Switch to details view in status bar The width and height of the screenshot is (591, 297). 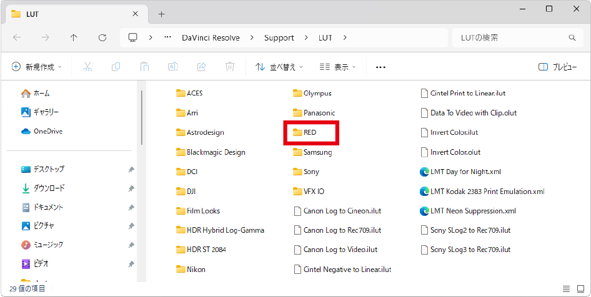(565, 289)
